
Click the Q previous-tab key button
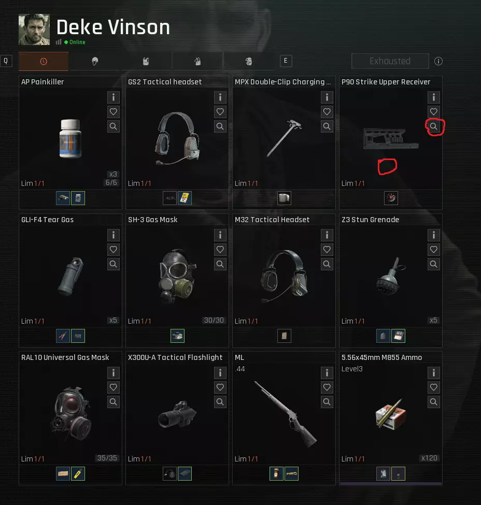pos(6,61)
